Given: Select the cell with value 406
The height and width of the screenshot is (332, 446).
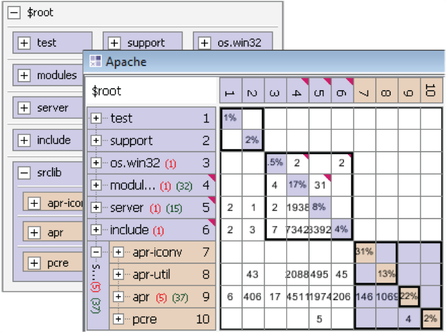Looking at the screenshot, I should pos(253,297).
